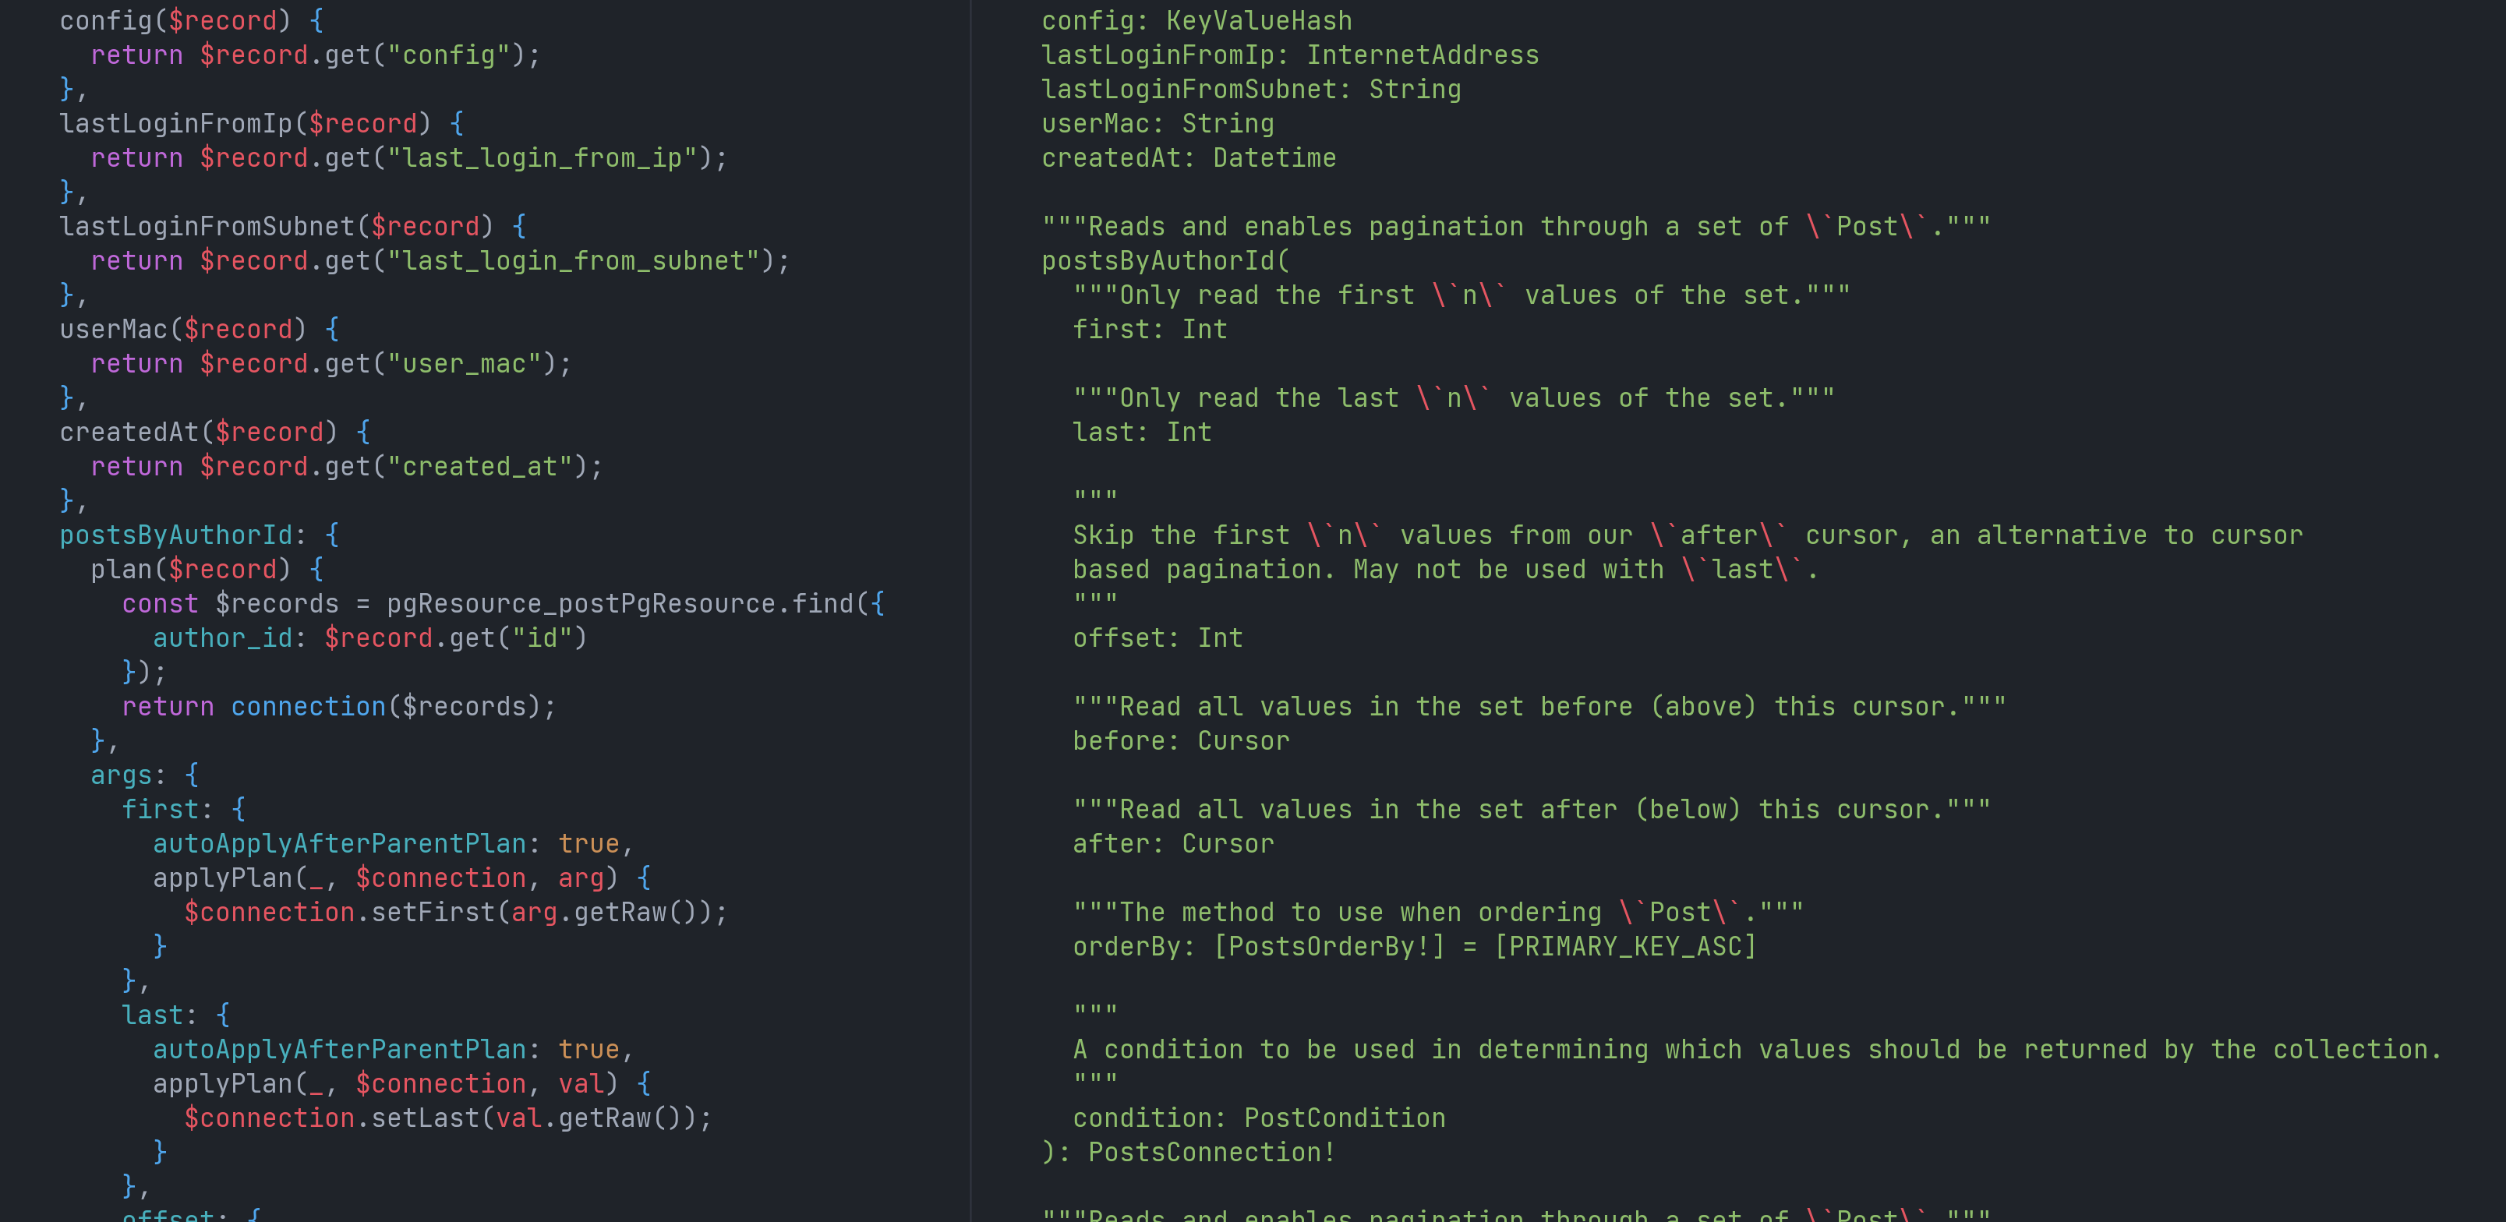Click the before: Cursor argument line
This screenshot has height=1222, width=2506.
click(1181, 741)
